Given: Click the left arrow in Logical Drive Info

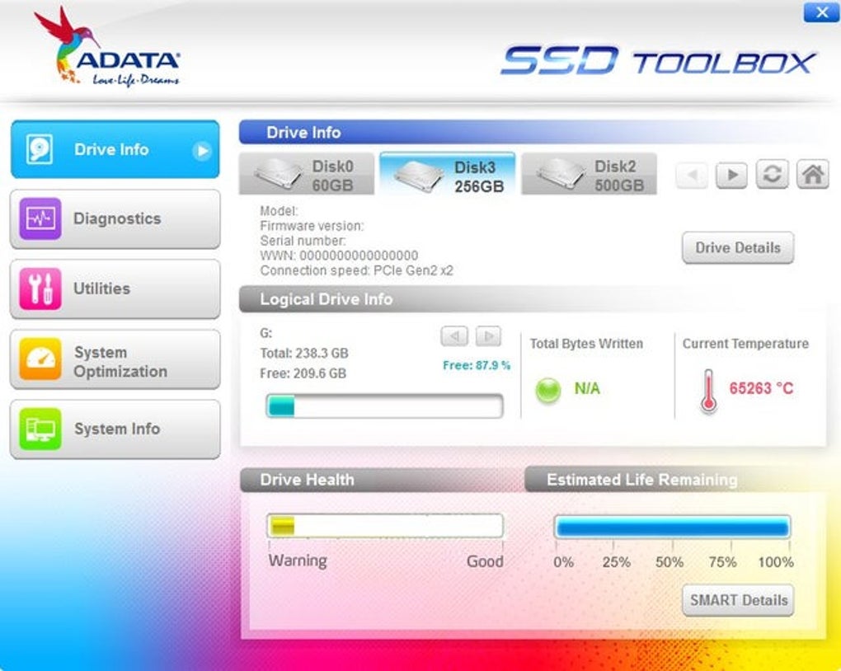Looking at the screenshot, I should (x=453, y=336).
